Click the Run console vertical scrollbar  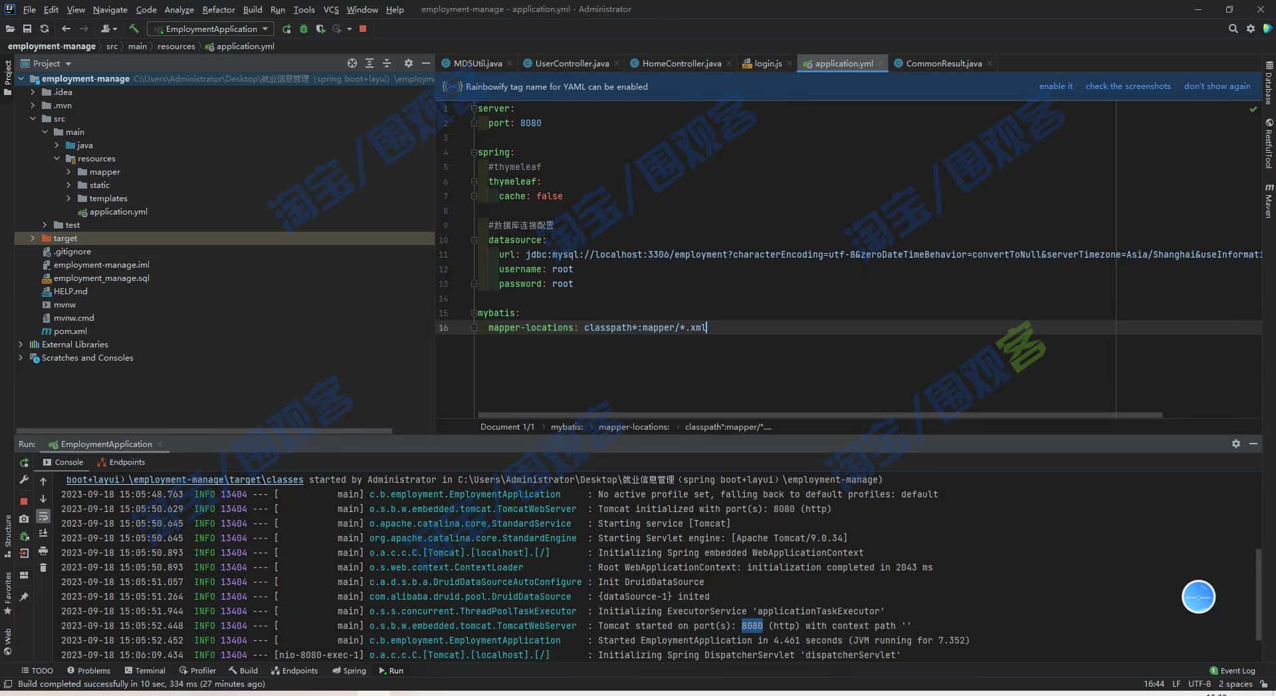(x=1257, y=594)
